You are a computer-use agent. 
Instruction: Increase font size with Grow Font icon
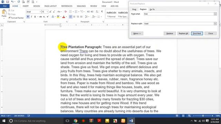tap(50, 12)
